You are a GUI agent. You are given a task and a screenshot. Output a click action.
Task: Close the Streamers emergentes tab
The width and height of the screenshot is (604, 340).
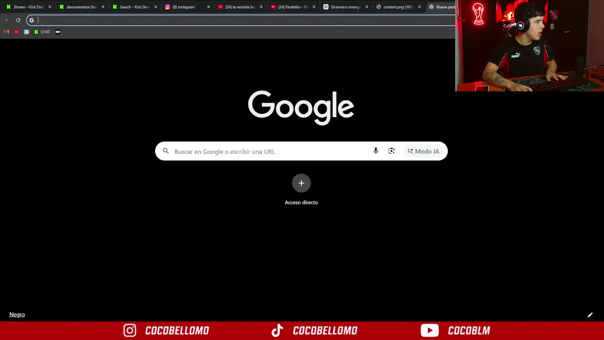(x=367, y=7)
